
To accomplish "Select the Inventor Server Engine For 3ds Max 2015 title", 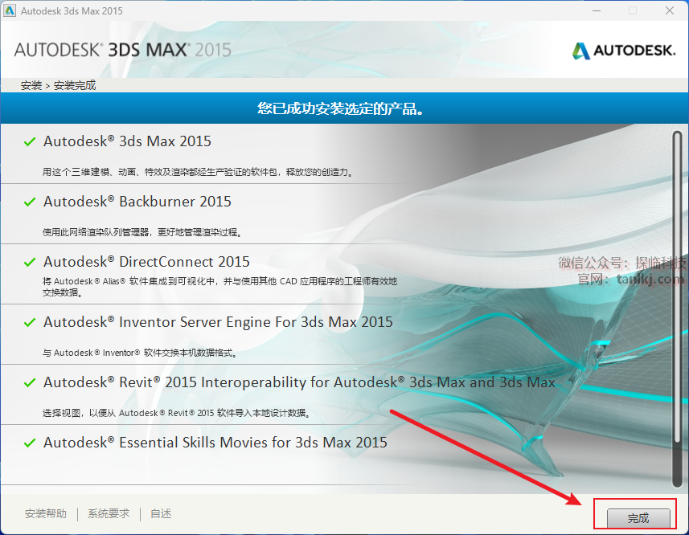I will click(x=218, y=322).
